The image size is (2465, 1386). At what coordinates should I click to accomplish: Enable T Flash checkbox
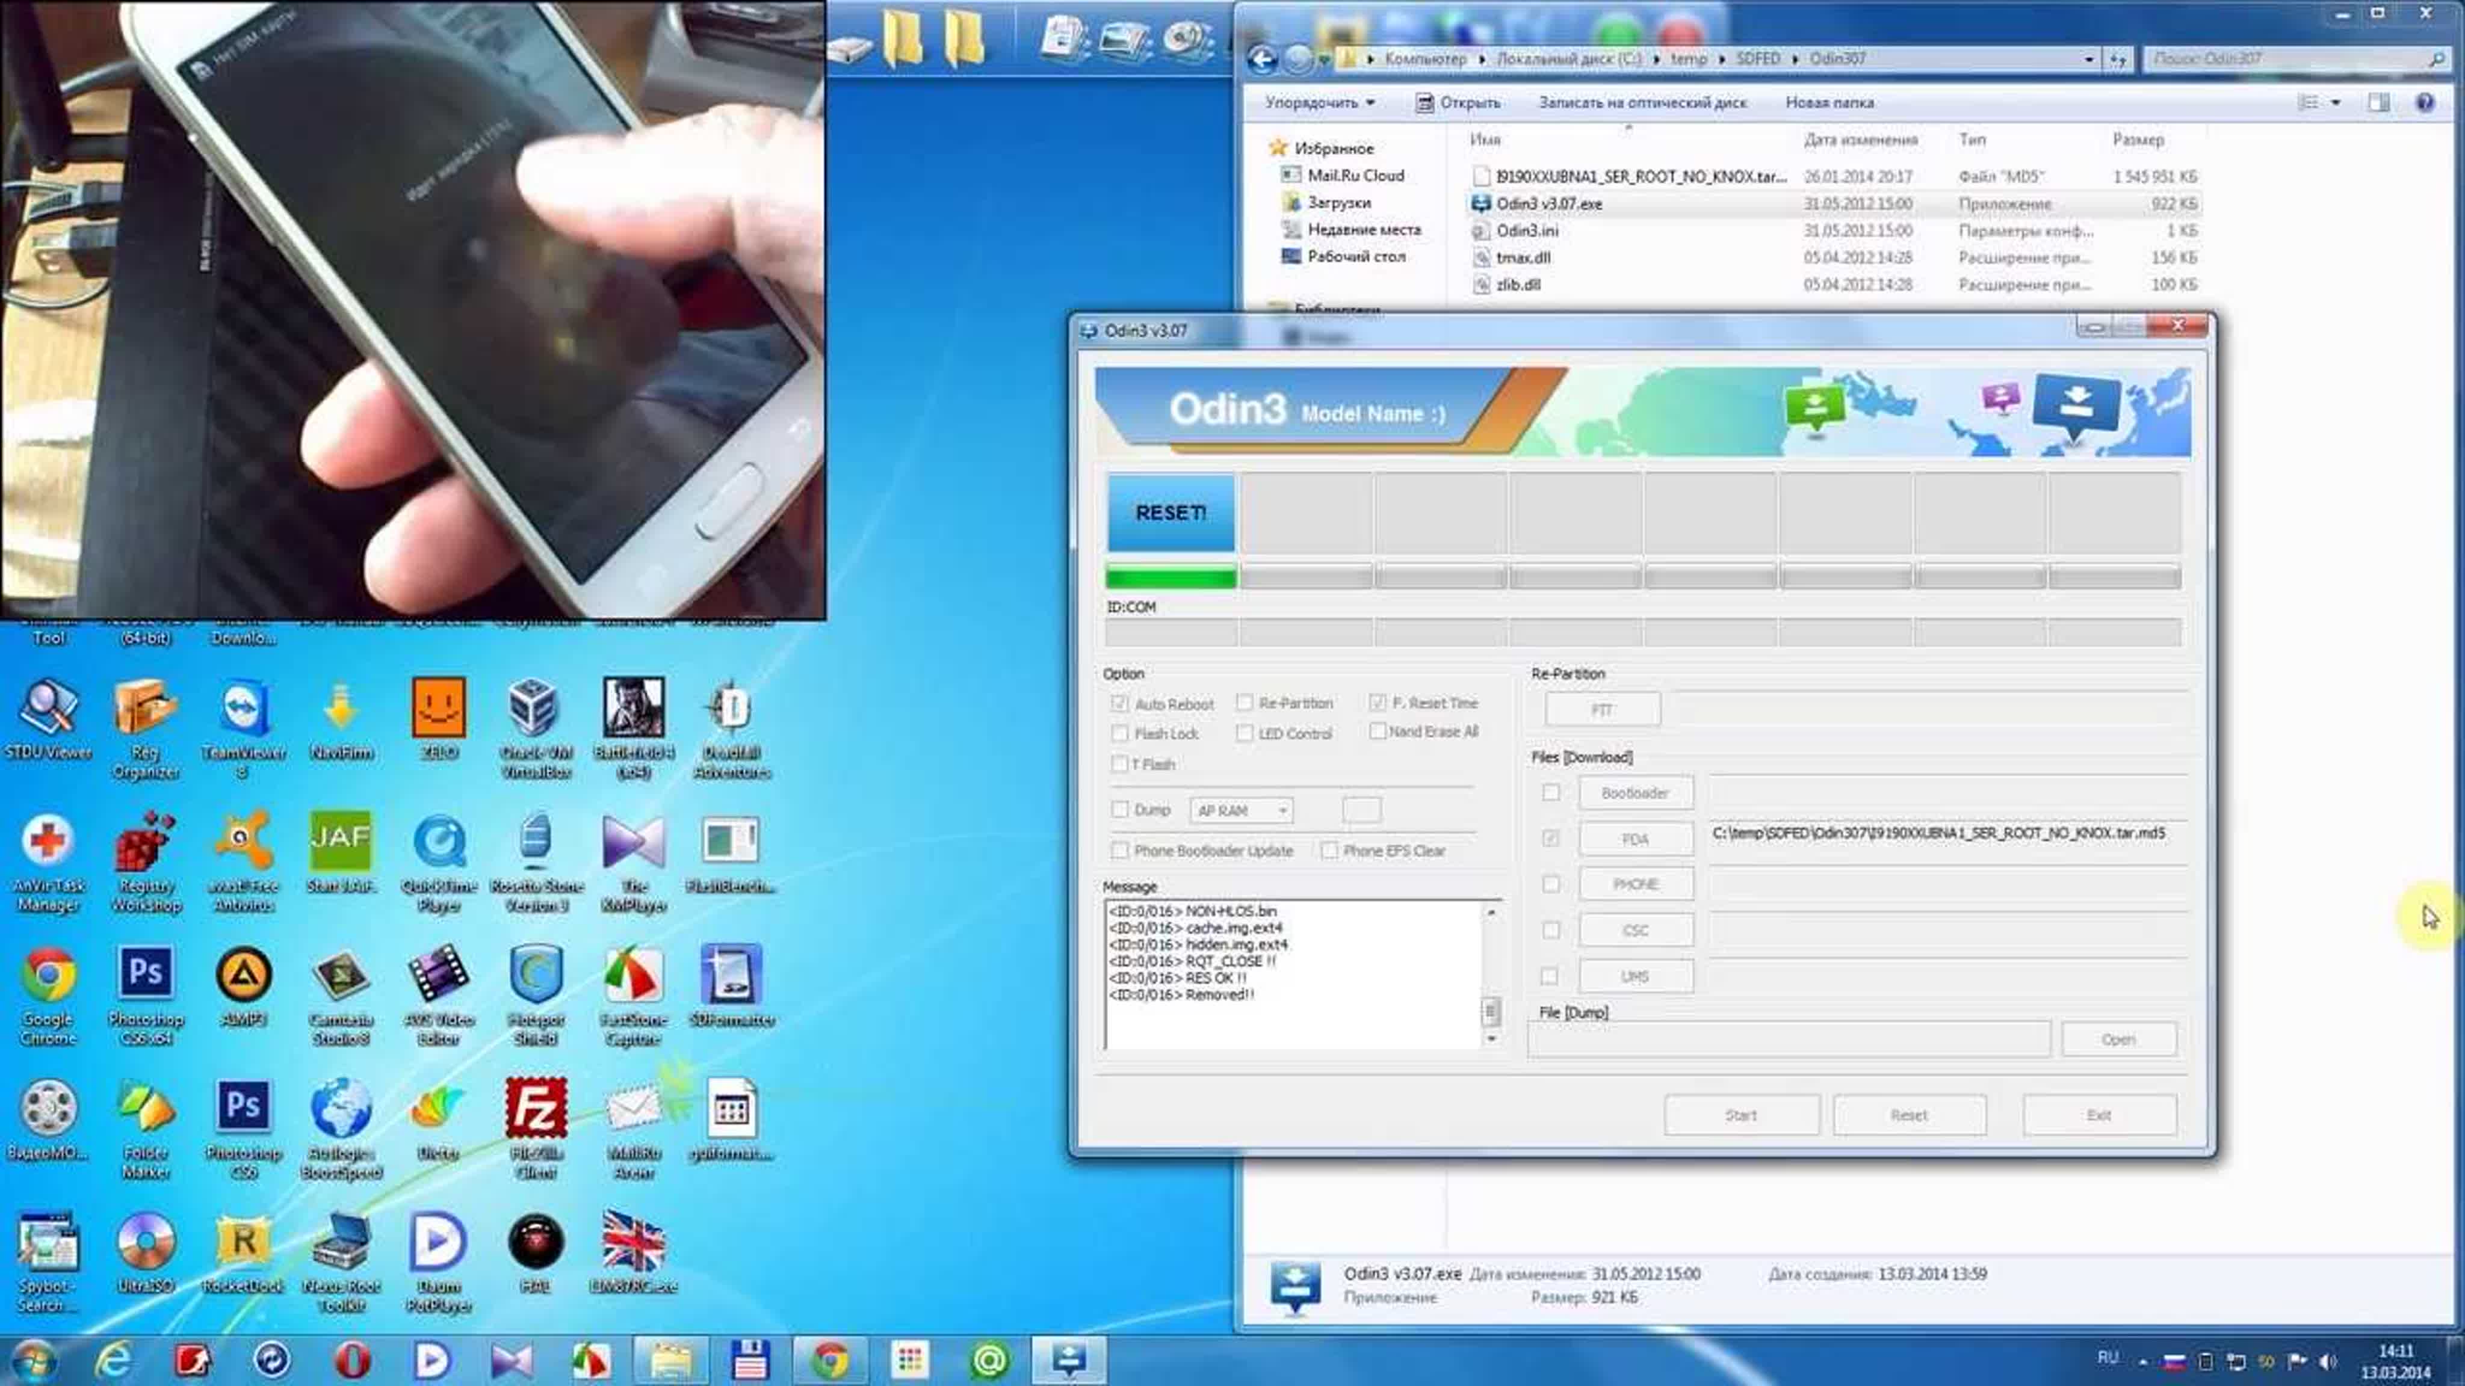click(x=1119, y=764)
